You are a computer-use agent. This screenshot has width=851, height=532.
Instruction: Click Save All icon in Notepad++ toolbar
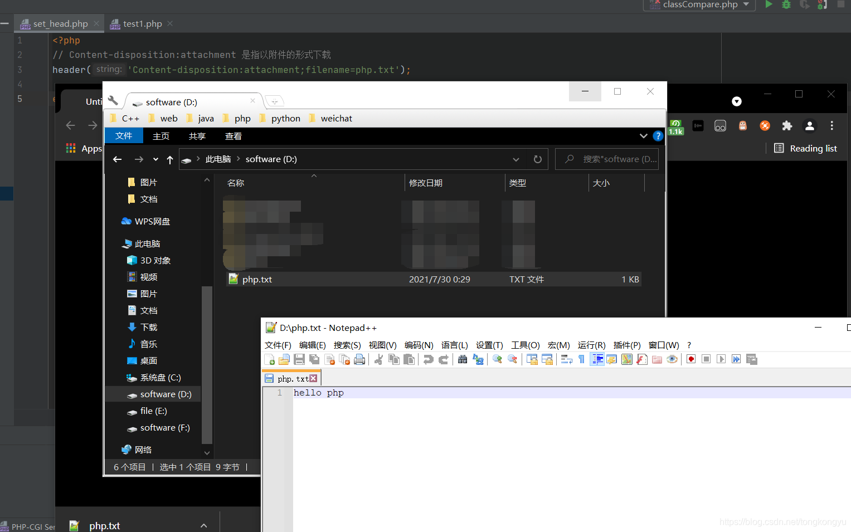point(314,359)
